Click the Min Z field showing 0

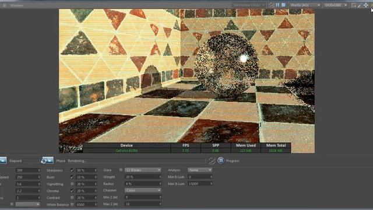(143, 197)
